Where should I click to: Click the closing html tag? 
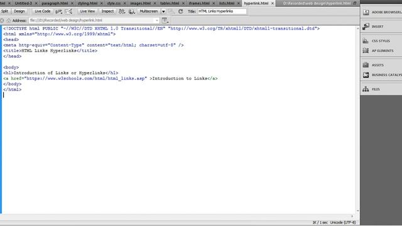click(13, 89)
